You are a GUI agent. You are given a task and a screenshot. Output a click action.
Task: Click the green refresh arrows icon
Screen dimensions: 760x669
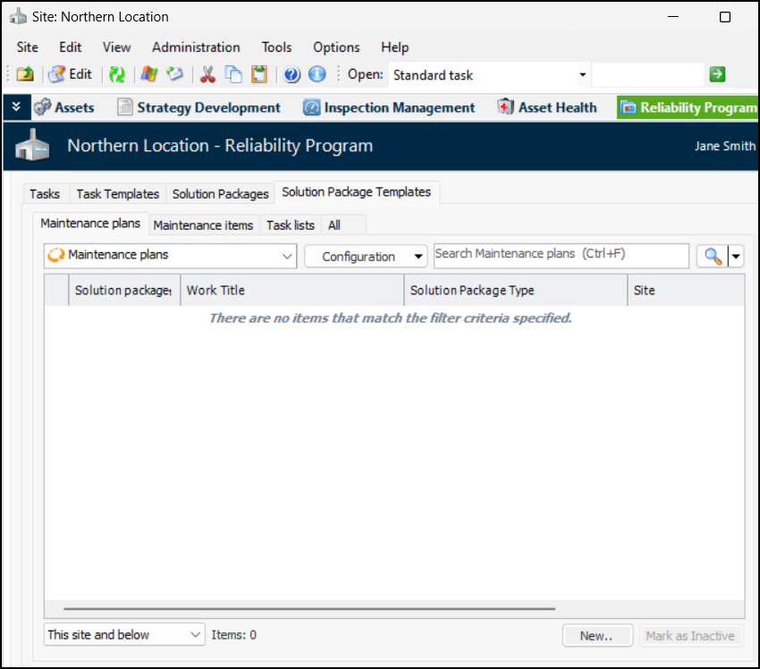tap(117, 74)
